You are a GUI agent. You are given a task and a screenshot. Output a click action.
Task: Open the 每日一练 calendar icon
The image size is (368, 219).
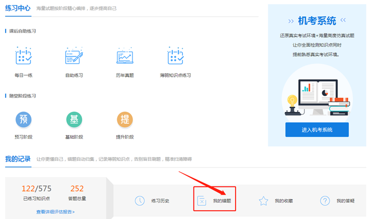pos(24,56)
